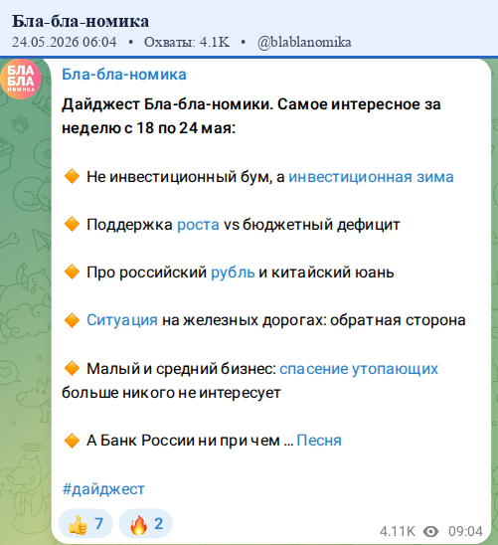Click the text vs бюджетный дефицит

click(311, 225)
